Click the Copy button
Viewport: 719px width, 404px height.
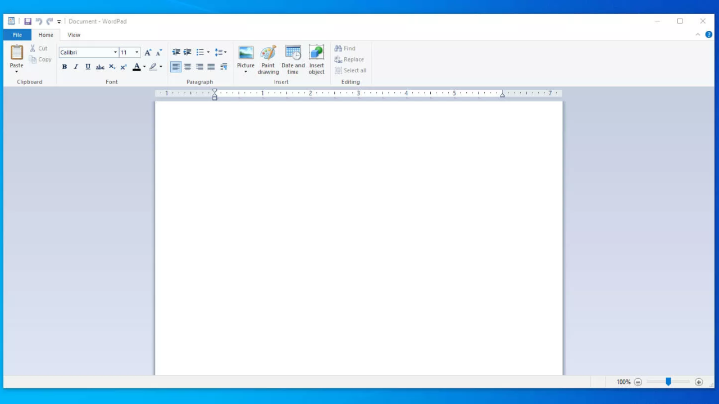click(40, 59)
